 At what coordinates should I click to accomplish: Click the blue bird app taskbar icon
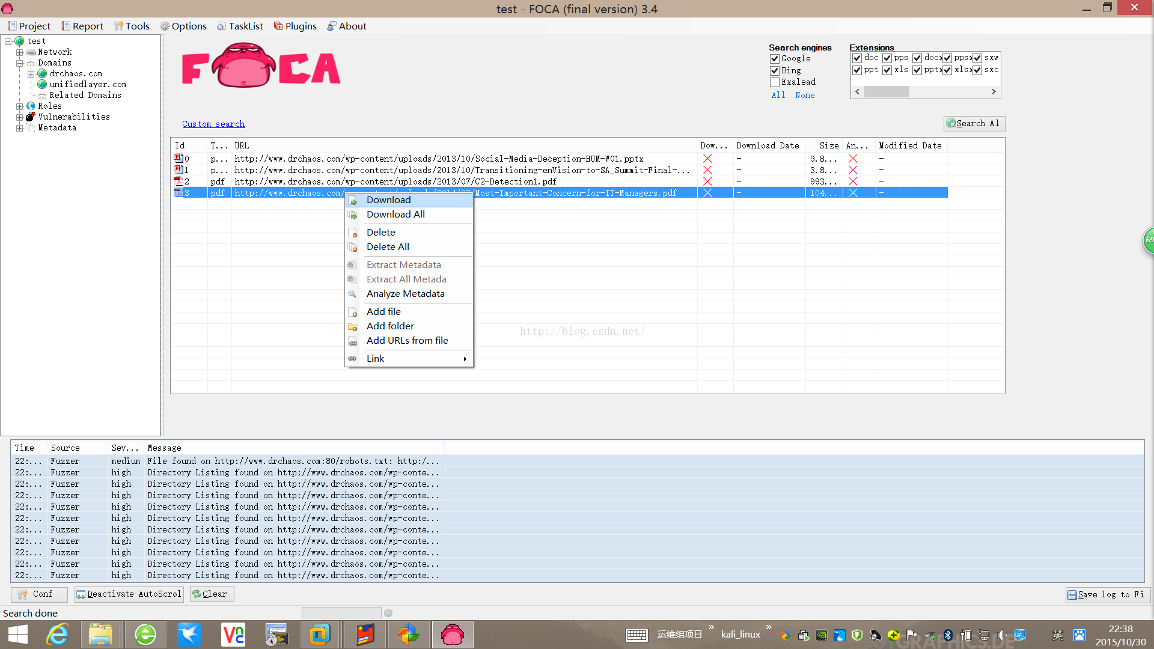pos(189,635)
